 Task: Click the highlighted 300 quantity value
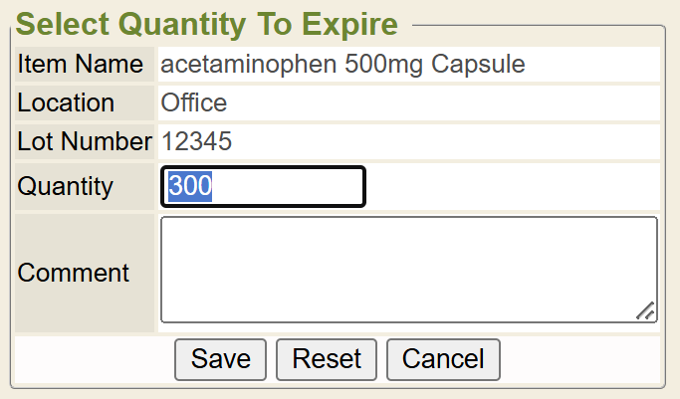tap(190, 187)
